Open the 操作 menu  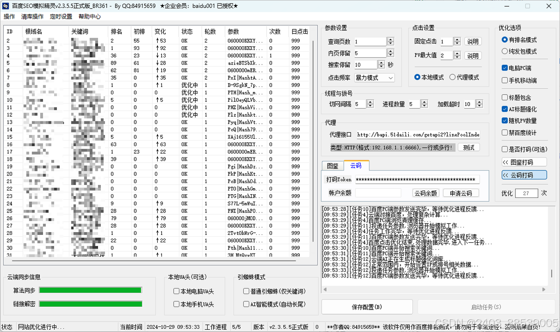[9, 16]
